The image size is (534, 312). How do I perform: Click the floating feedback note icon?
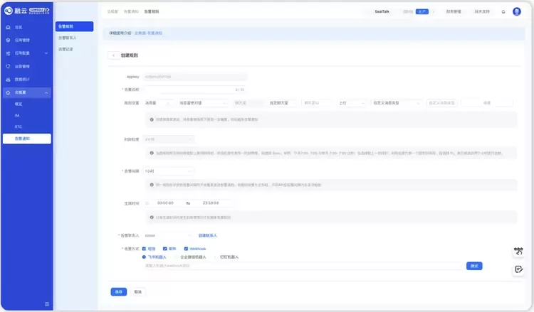[518, 269]
